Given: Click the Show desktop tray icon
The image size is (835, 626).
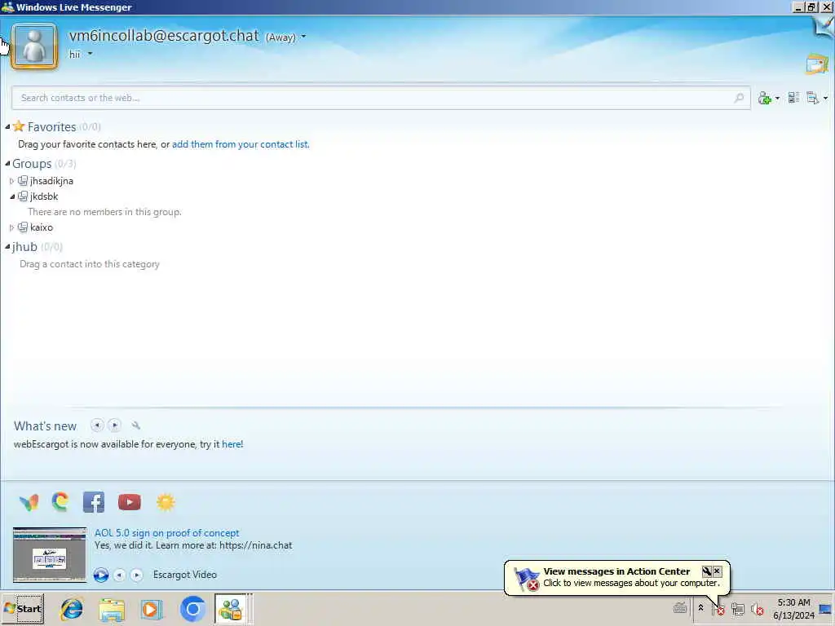Looking at the screenshot, I should [x=825, y=609].
